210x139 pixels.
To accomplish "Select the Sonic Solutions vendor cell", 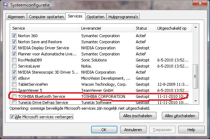I will click(94, 60).
